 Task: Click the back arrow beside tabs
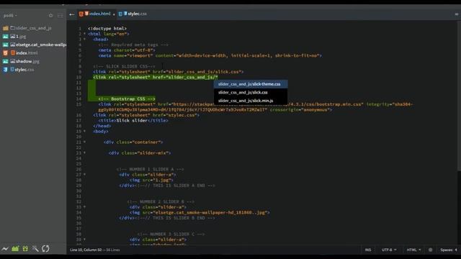click(x=72, y=14)
